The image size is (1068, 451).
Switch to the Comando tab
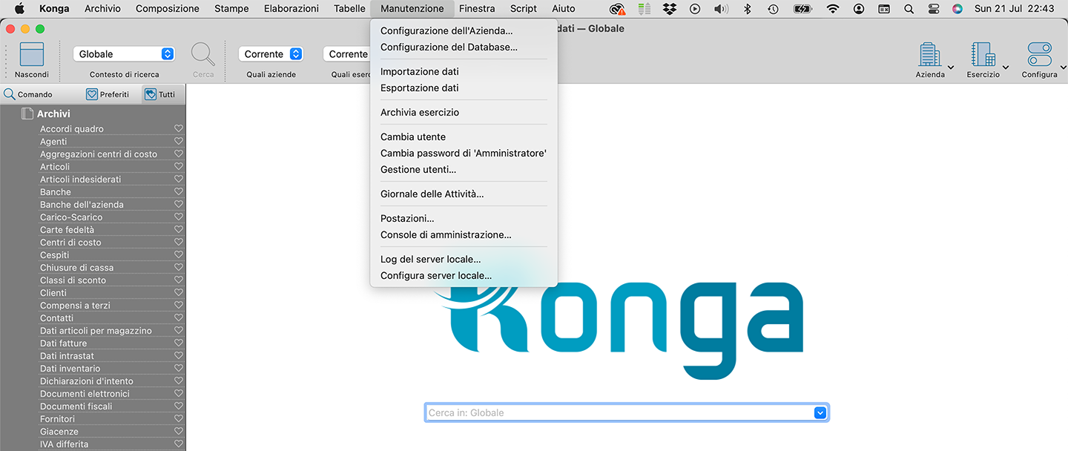[28, 94]
